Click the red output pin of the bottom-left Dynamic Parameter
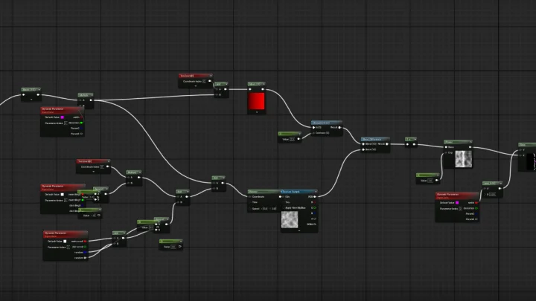The image size is (536, 301). point(85,242)
